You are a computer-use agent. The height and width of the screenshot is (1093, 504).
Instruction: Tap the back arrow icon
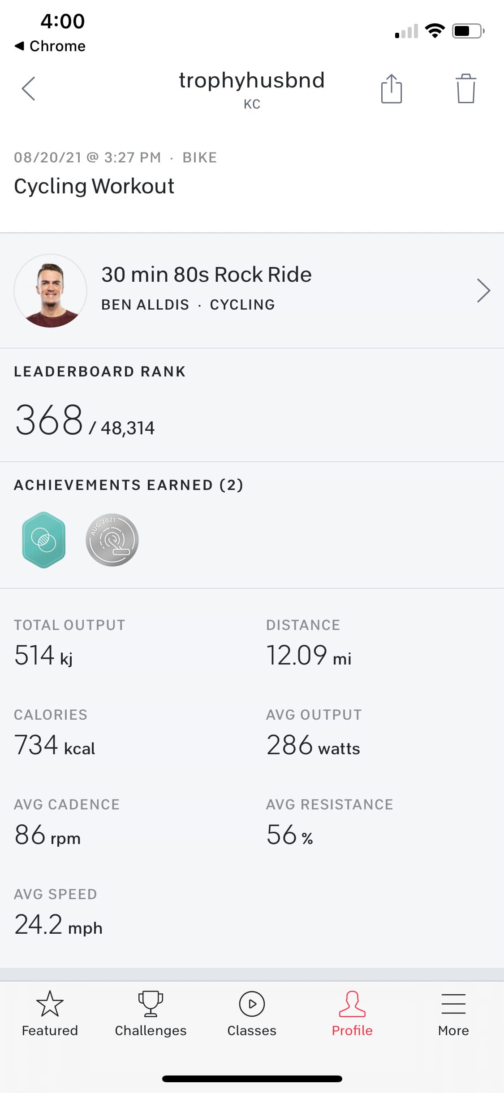[29, 88]
